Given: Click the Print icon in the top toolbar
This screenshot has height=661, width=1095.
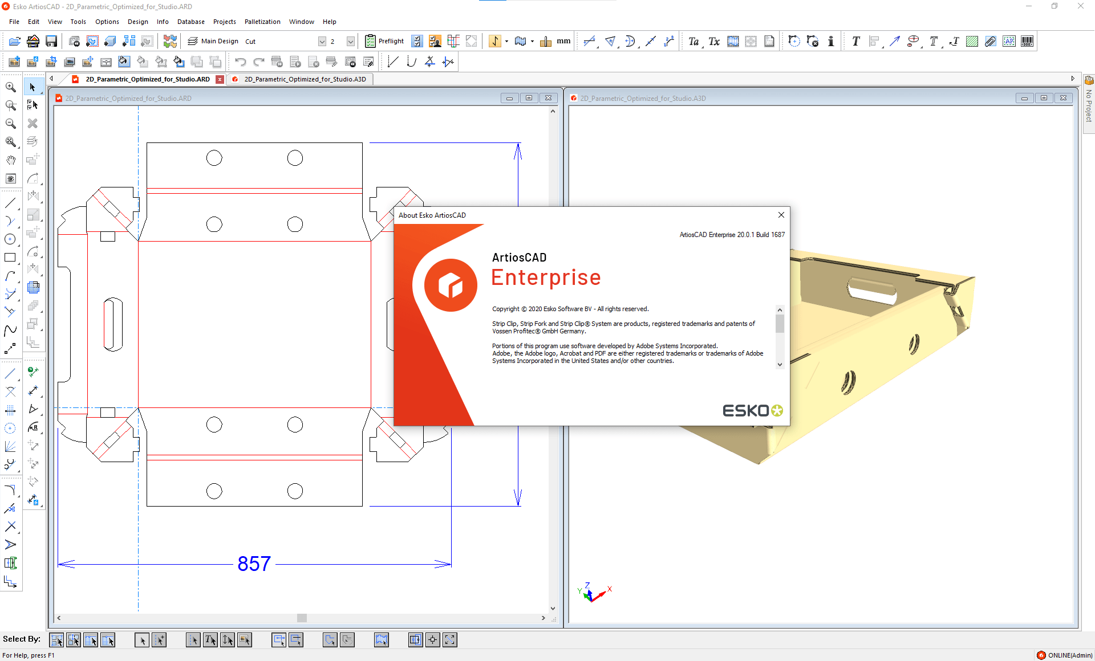Looking at the screenshot, I should (x=33, y=41).
